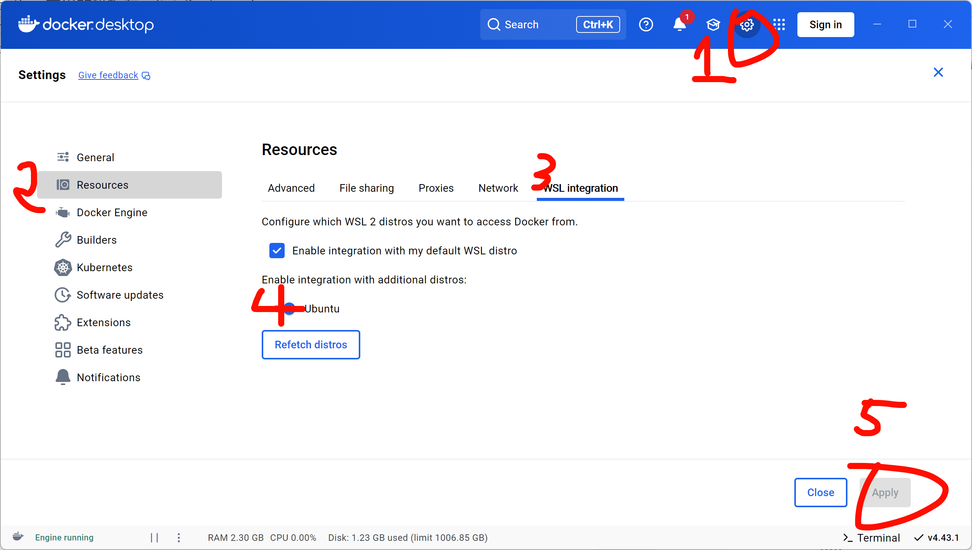Click the Give feedback link
Screen dimensions: 972x550
pos(109,75)
